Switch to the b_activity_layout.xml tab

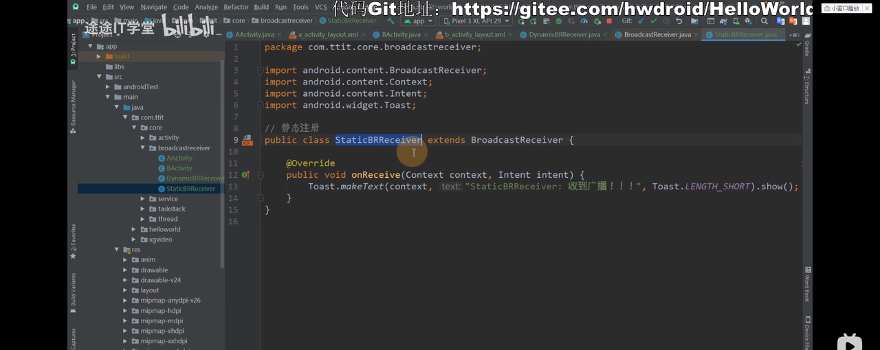coord(474,34)
